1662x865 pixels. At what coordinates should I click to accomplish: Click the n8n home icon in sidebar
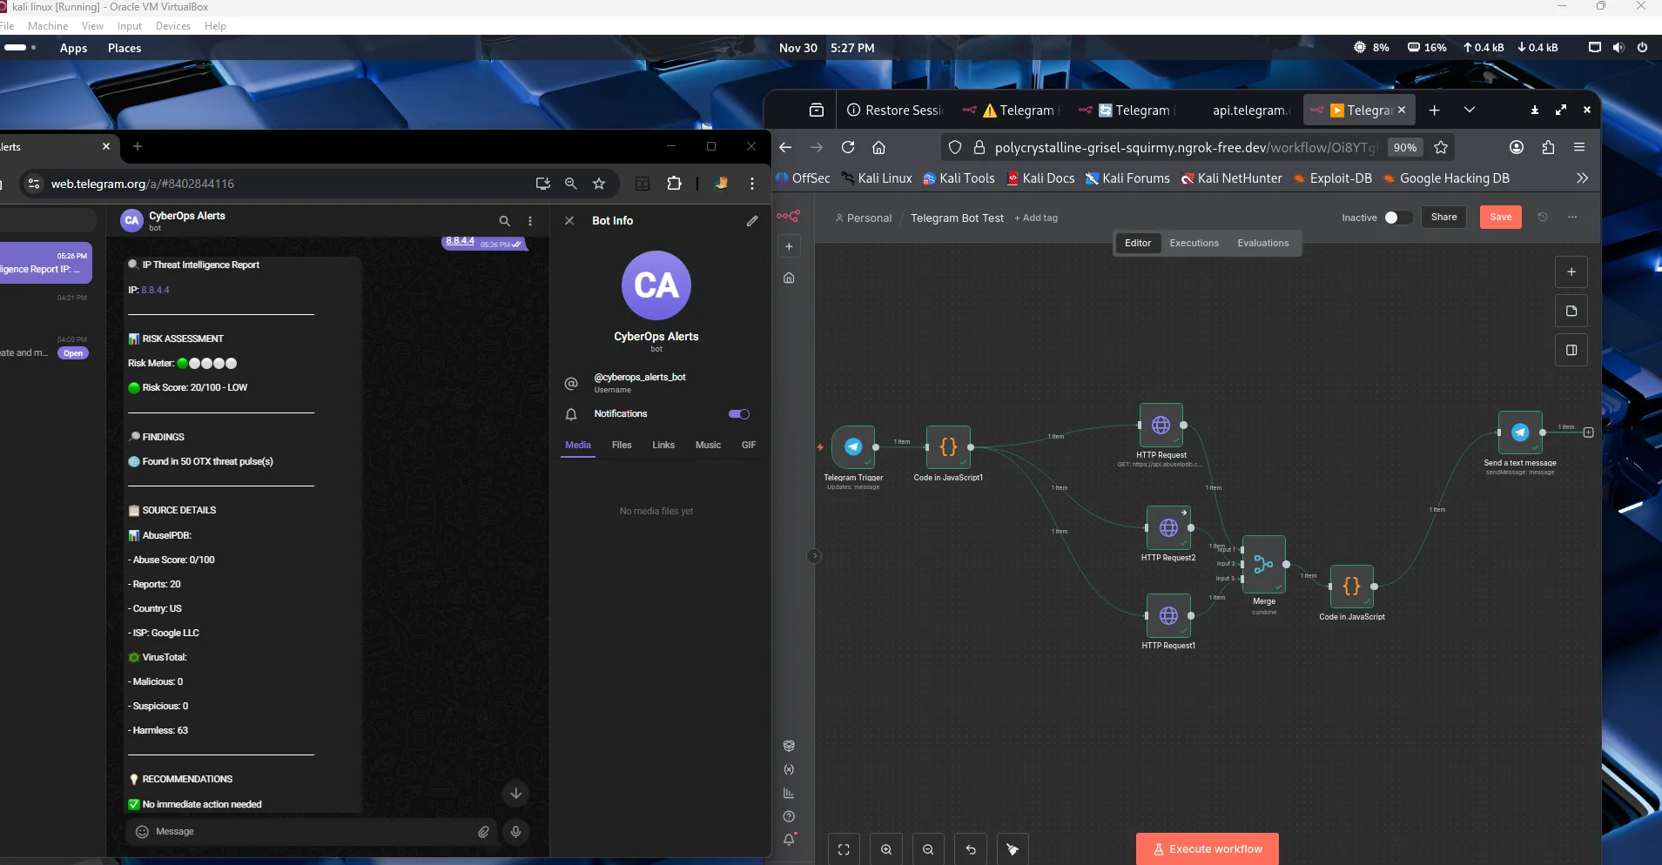(789, 278)
